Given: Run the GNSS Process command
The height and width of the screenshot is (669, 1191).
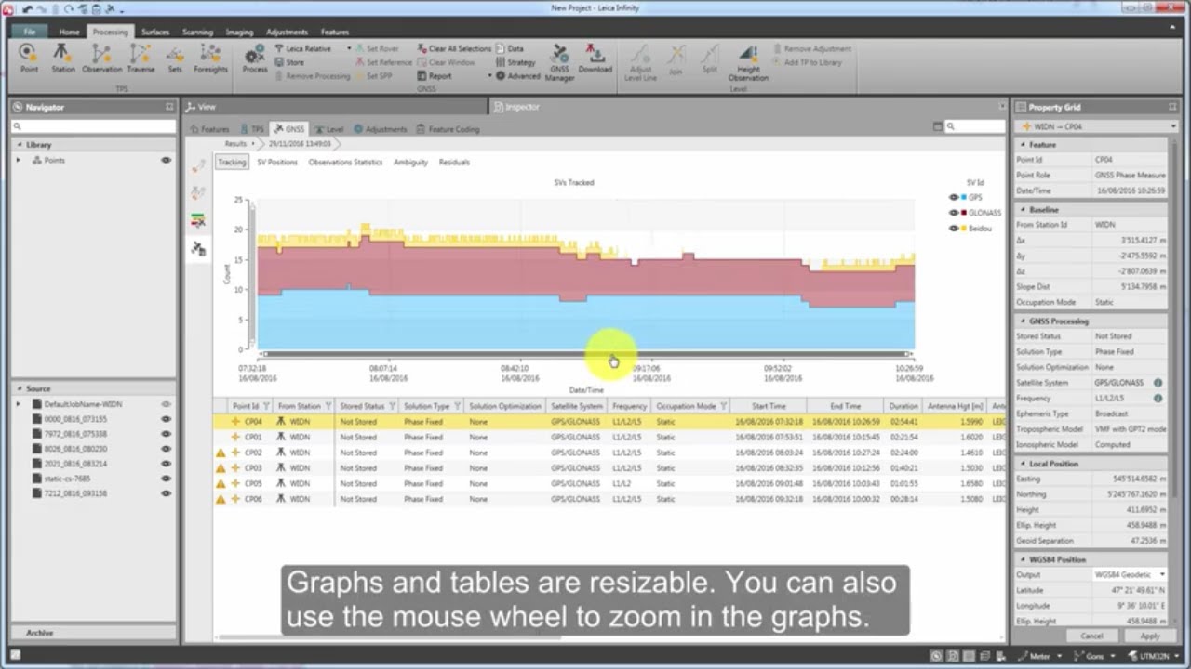Looking at the screenshot, I should click(x=254, y=58).
